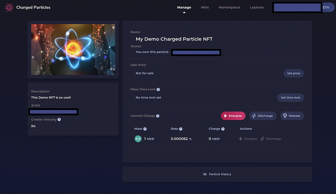
Task: Open the Mint tab
Action: point(205,8)
